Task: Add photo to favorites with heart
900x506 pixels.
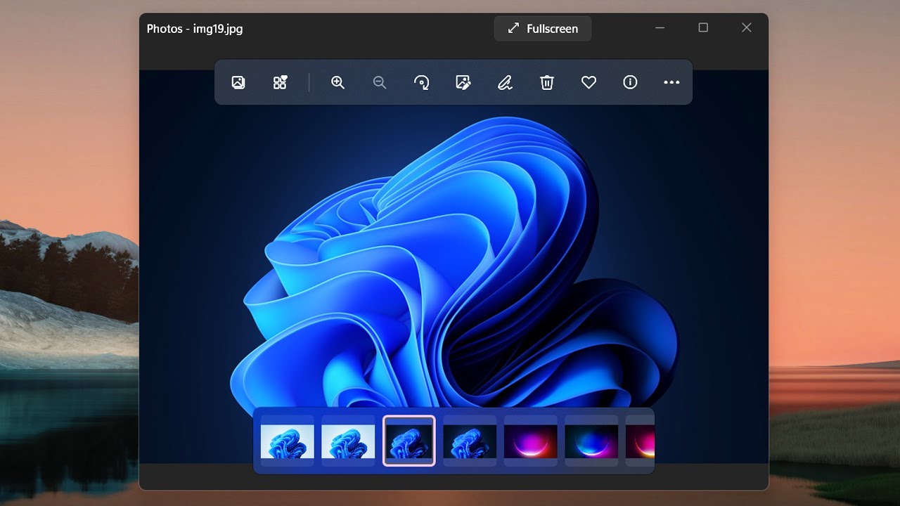Action: (x=589, y=82)
